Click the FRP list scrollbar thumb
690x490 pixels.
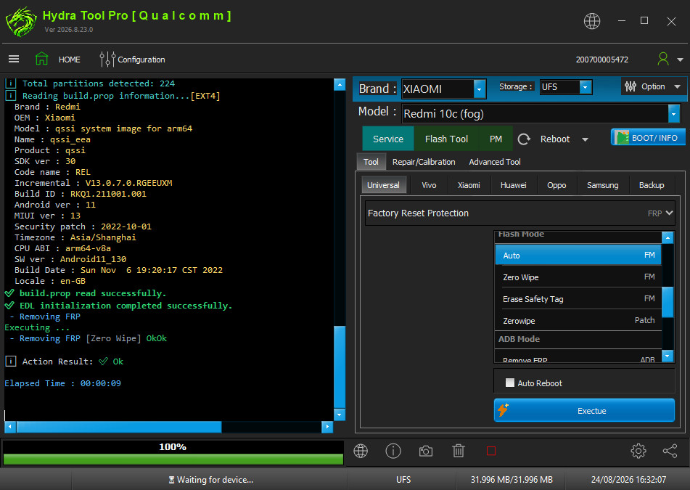(x=668, y=302)
